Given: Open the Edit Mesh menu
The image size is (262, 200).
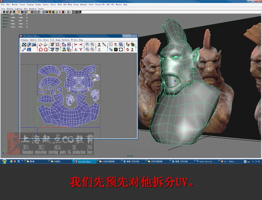Looking at the screenshot, I should click(x=68, y=5).
